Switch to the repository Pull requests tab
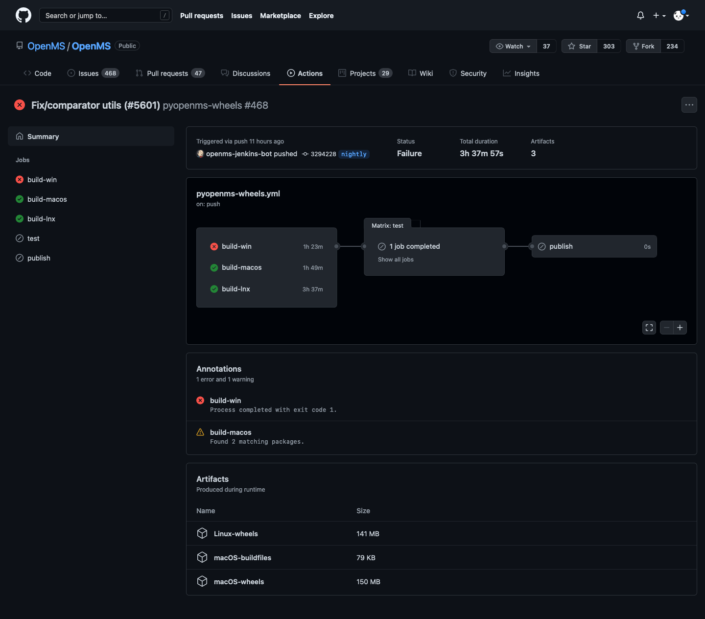This screenshot has width=705, height=619. tap(170, 73)
